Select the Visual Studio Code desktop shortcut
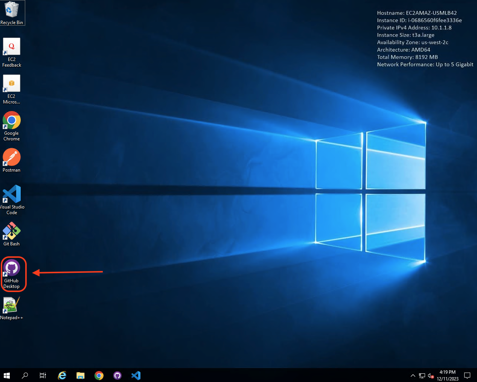Viewport: 477px width, 382px height. pos(12,200)
